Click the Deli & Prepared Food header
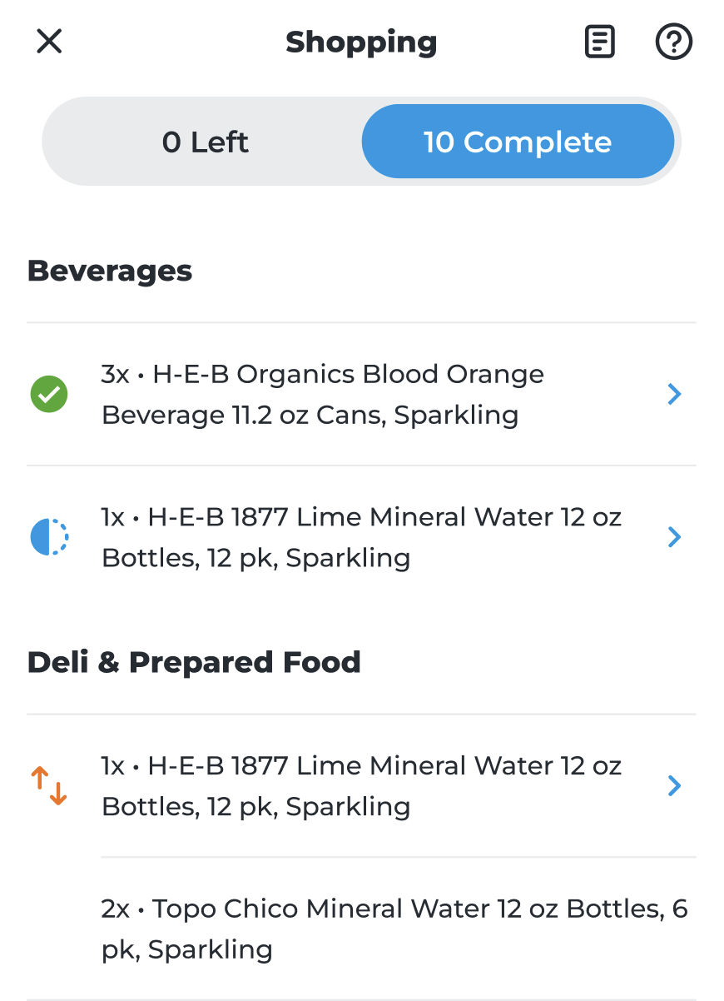 tap(194, 662)
